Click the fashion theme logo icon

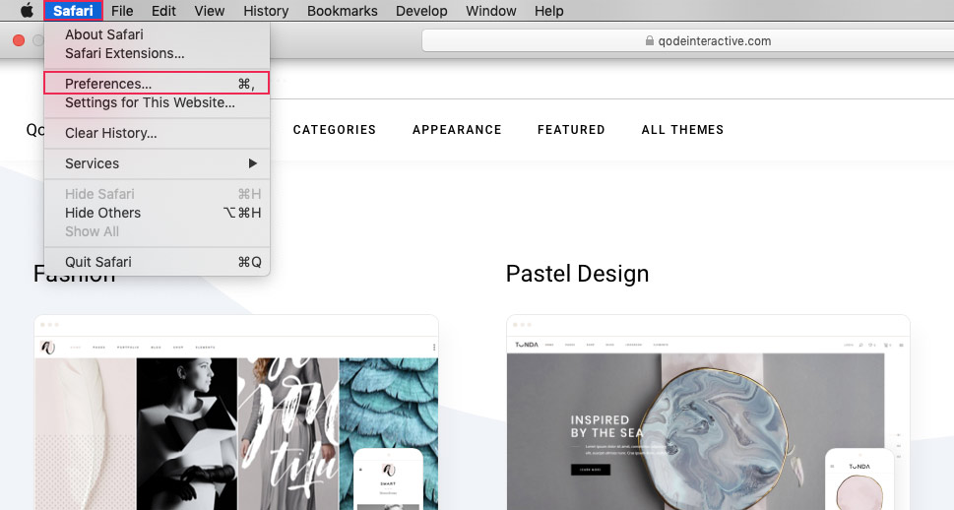pos(47,348)
